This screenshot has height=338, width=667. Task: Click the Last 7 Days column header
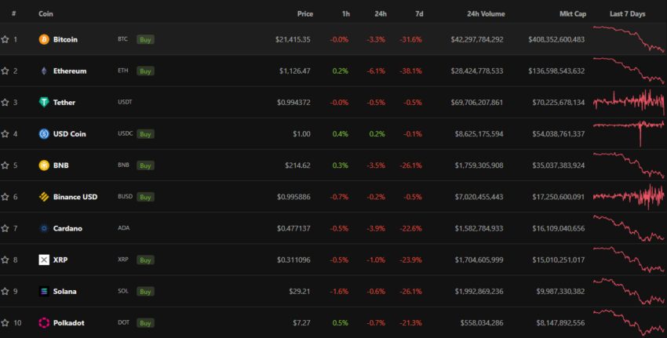pos(628,13)
